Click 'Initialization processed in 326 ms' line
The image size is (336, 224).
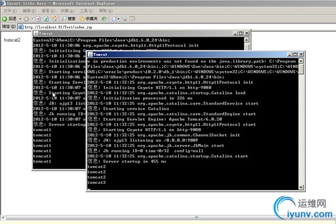(x=140, y=98)
